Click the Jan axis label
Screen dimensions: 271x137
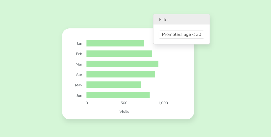(x=79, y=43)
